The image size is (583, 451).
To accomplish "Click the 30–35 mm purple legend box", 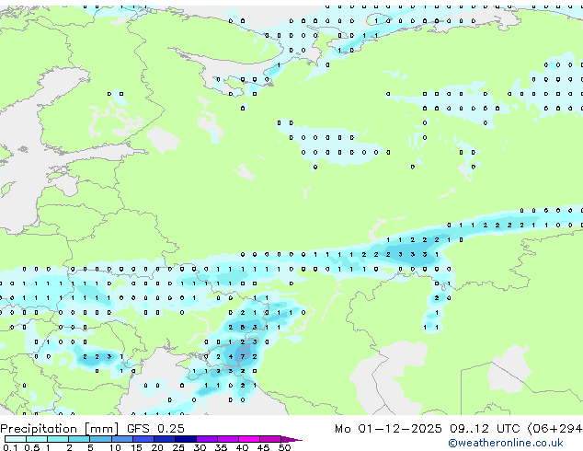I will (x=207, y=439).
